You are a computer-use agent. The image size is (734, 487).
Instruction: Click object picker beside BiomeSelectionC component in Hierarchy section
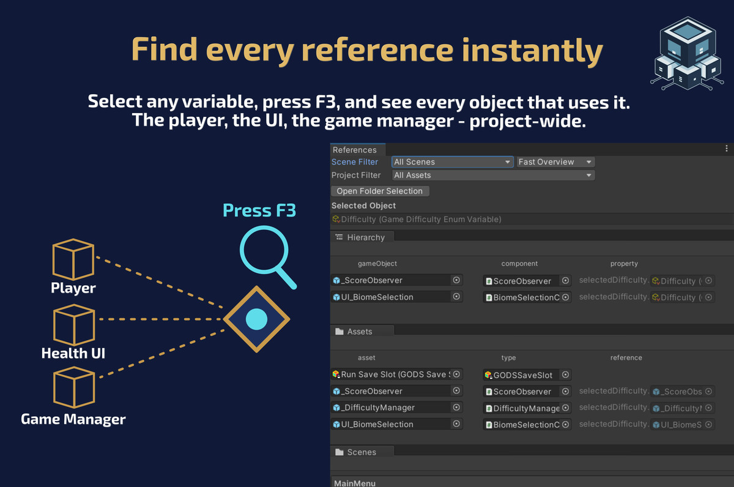click(566, 297)
